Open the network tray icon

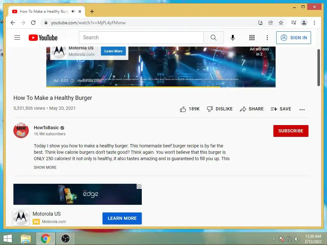click(x=289, y=239)
